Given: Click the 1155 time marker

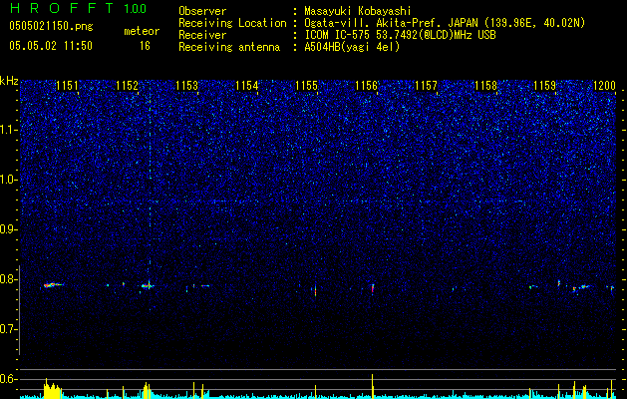Looking at the screenshot, I should click(306, 86).
